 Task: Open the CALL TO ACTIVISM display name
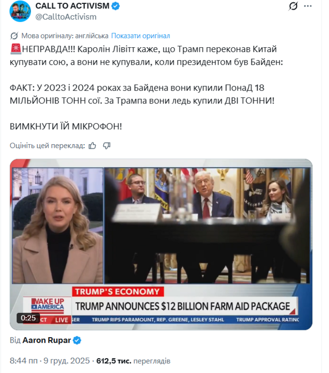click(x=72, y=5)
